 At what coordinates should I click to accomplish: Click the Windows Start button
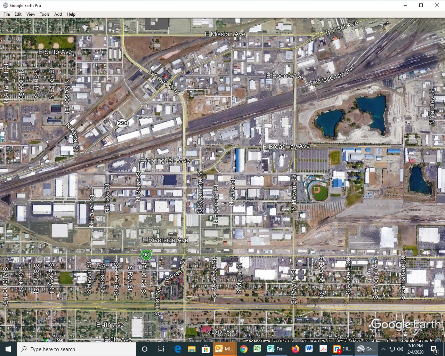pos(8,349)
